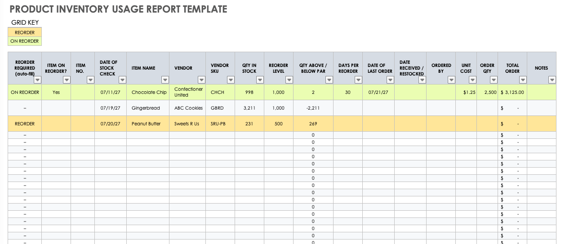Open the Qty In Stock filter dropdown

tap(260, 80)
